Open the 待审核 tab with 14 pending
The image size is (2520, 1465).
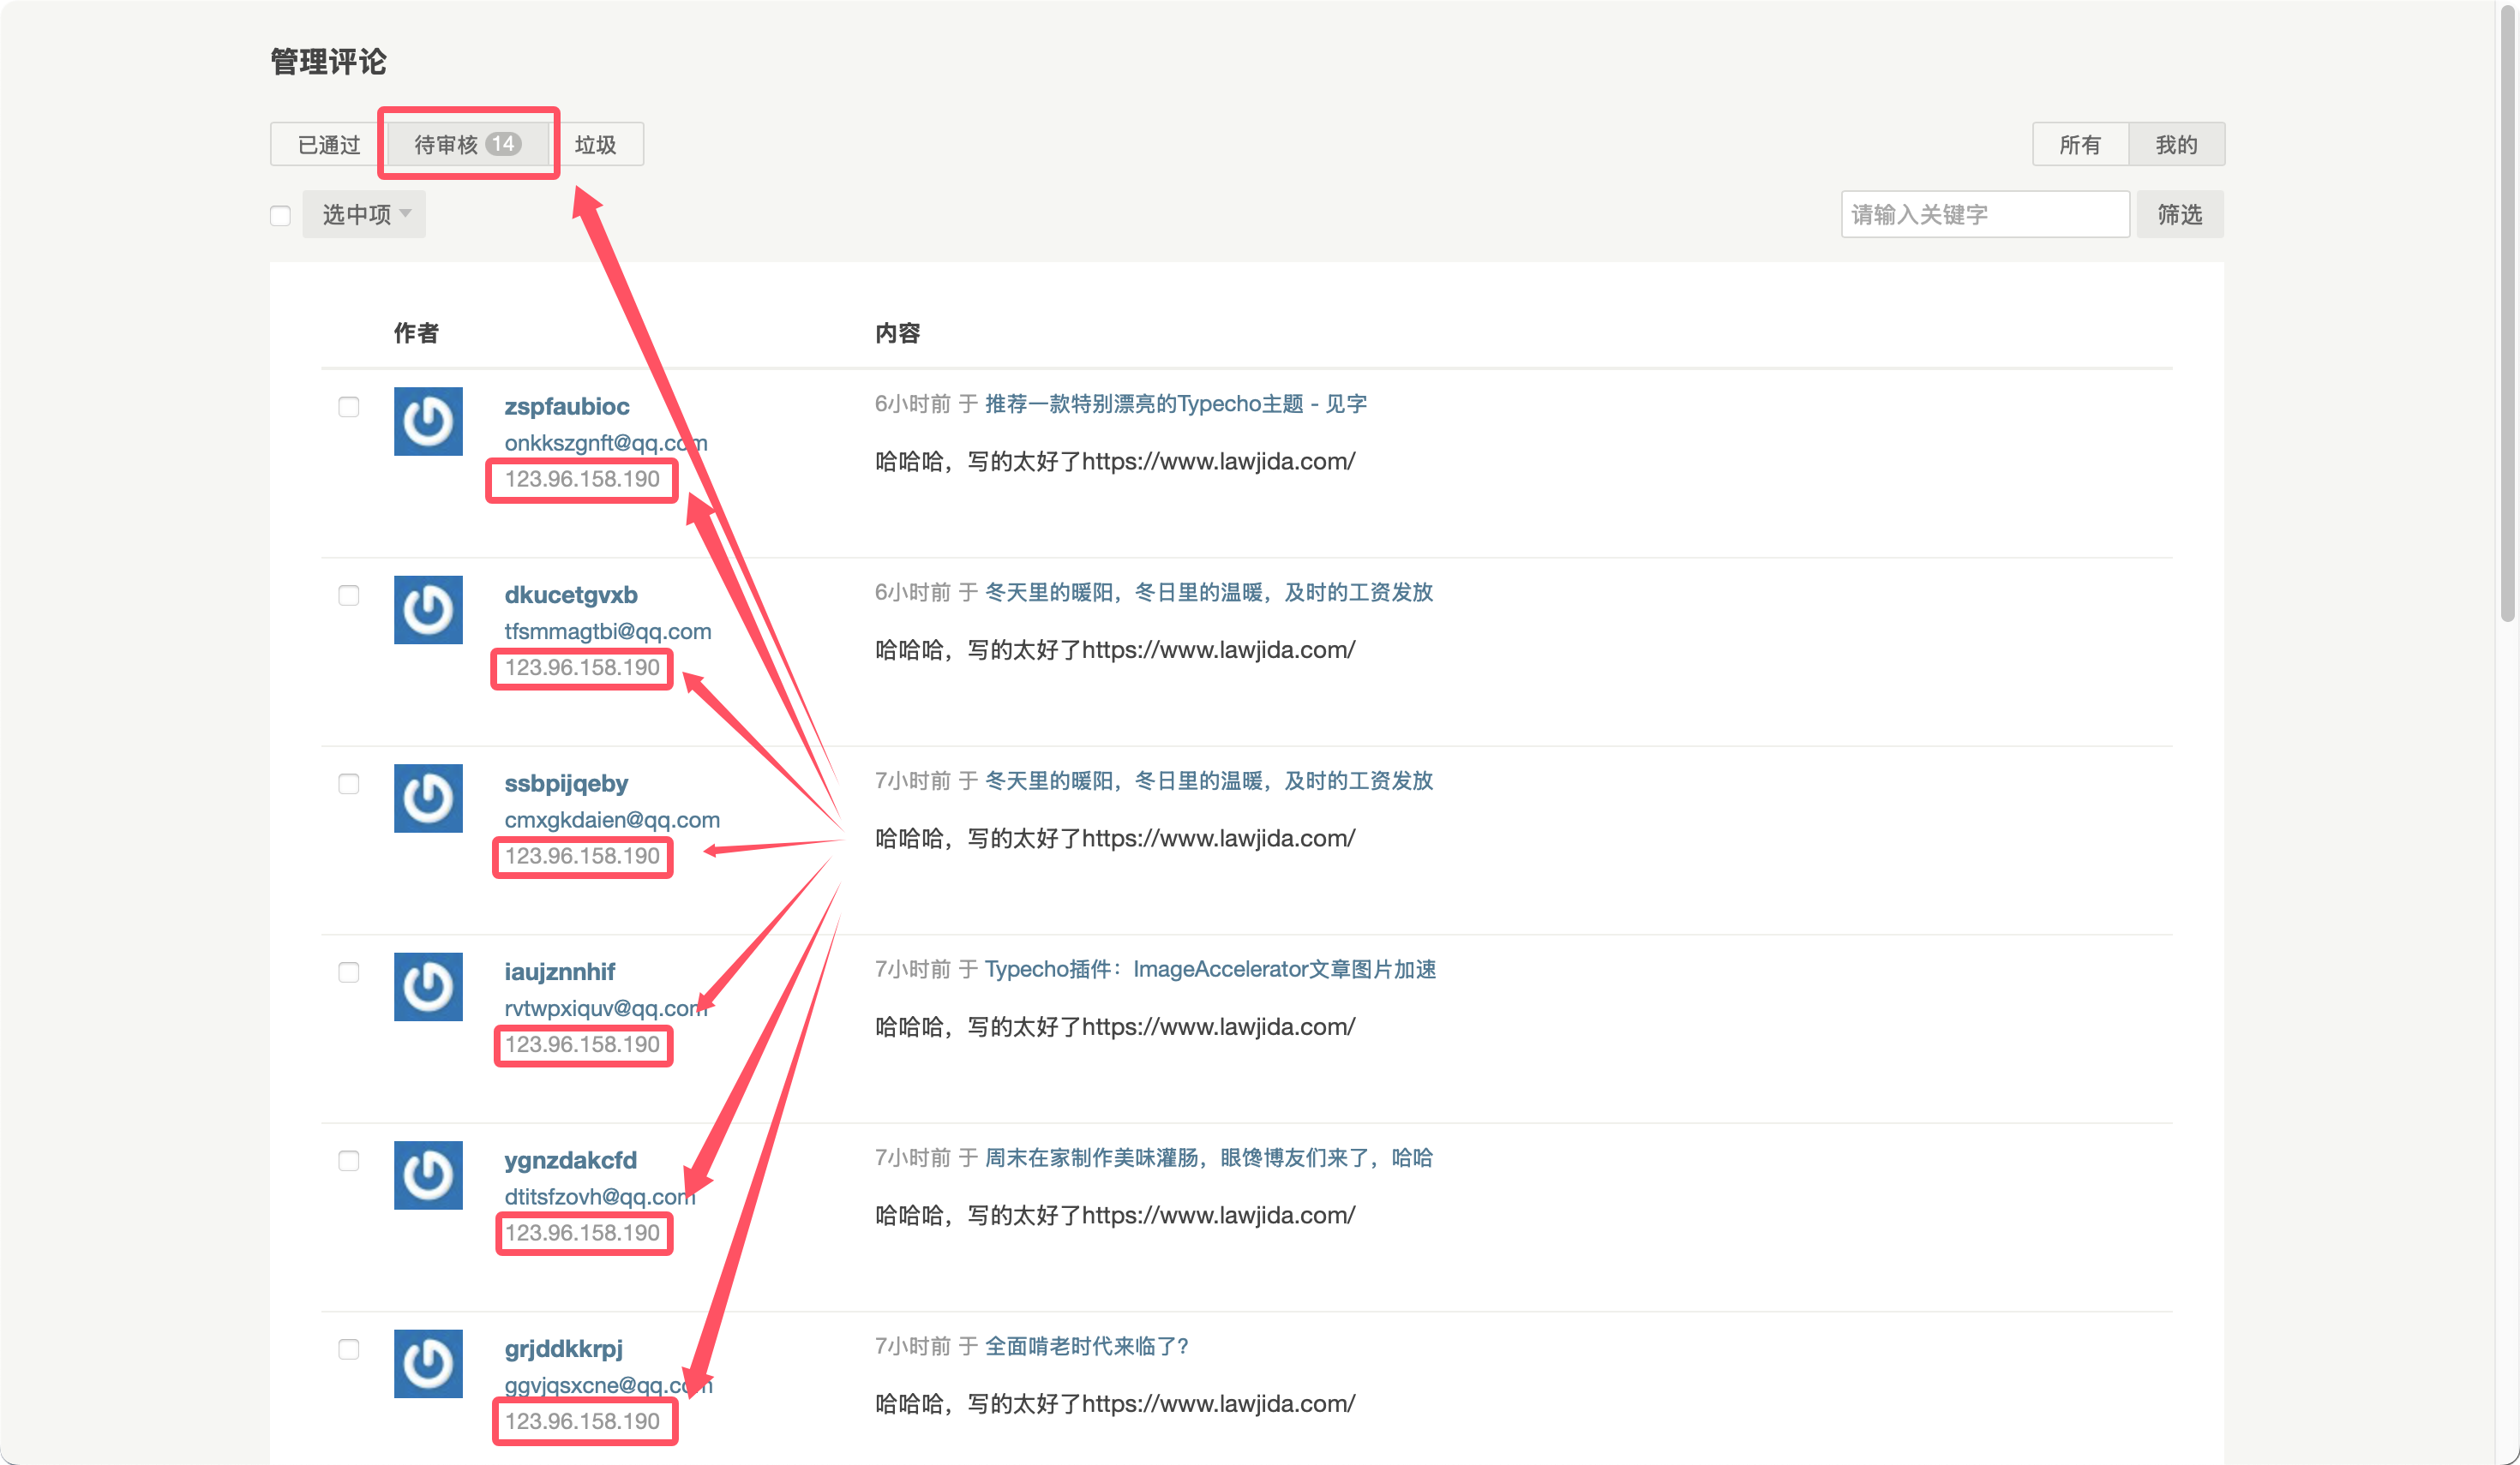point(467,145)
